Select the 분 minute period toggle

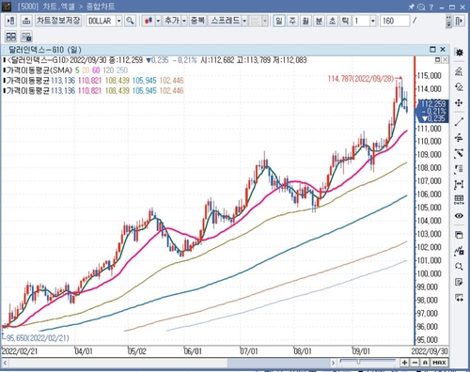click(319, 21)
